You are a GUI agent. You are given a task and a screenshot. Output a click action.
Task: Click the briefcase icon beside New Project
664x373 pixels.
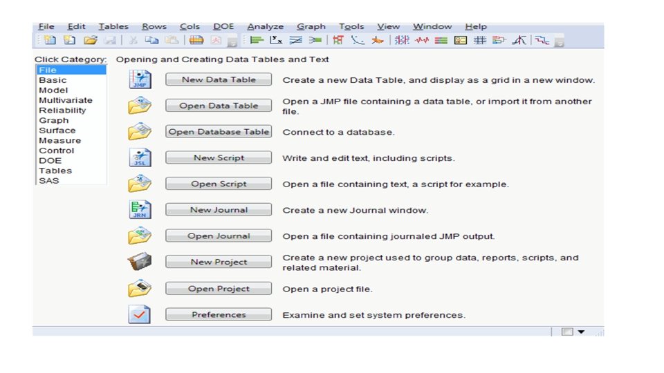point(140,262)
